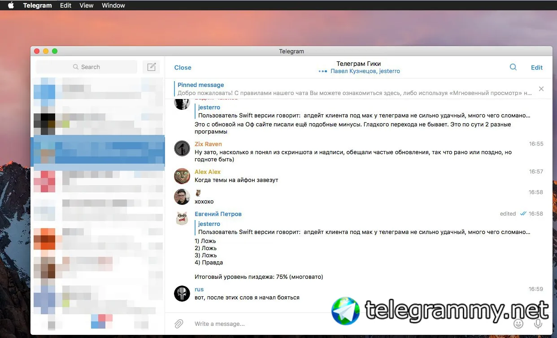Open Евгений Петров sender name
The image size is (557, 338).
pos(218,214)
